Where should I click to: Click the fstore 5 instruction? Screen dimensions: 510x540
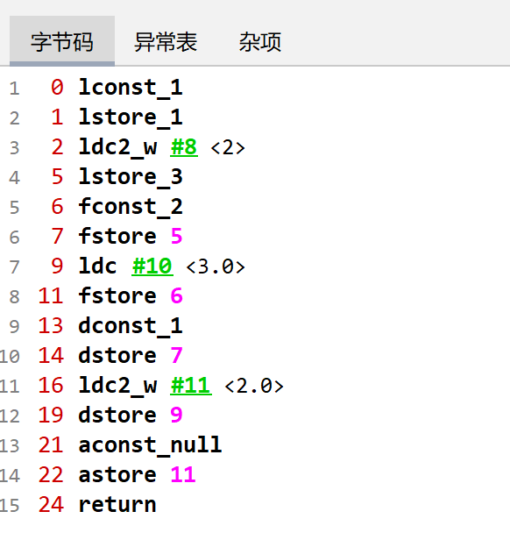[x=131, y=237]
